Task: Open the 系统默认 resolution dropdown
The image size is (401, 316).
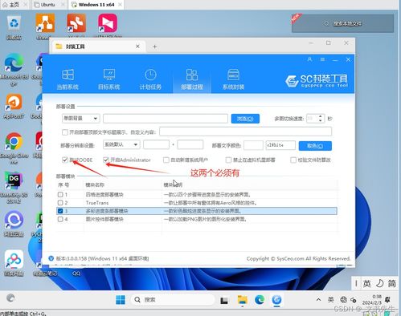Action: 121,144
